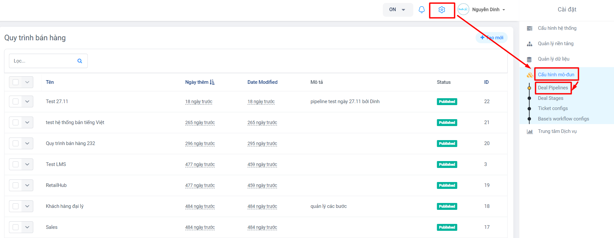Image resolution: width=614 pixels, height=238 pixels.
Task: Click the Quản lý dữ liệu database icon
Action: point(529,59)
